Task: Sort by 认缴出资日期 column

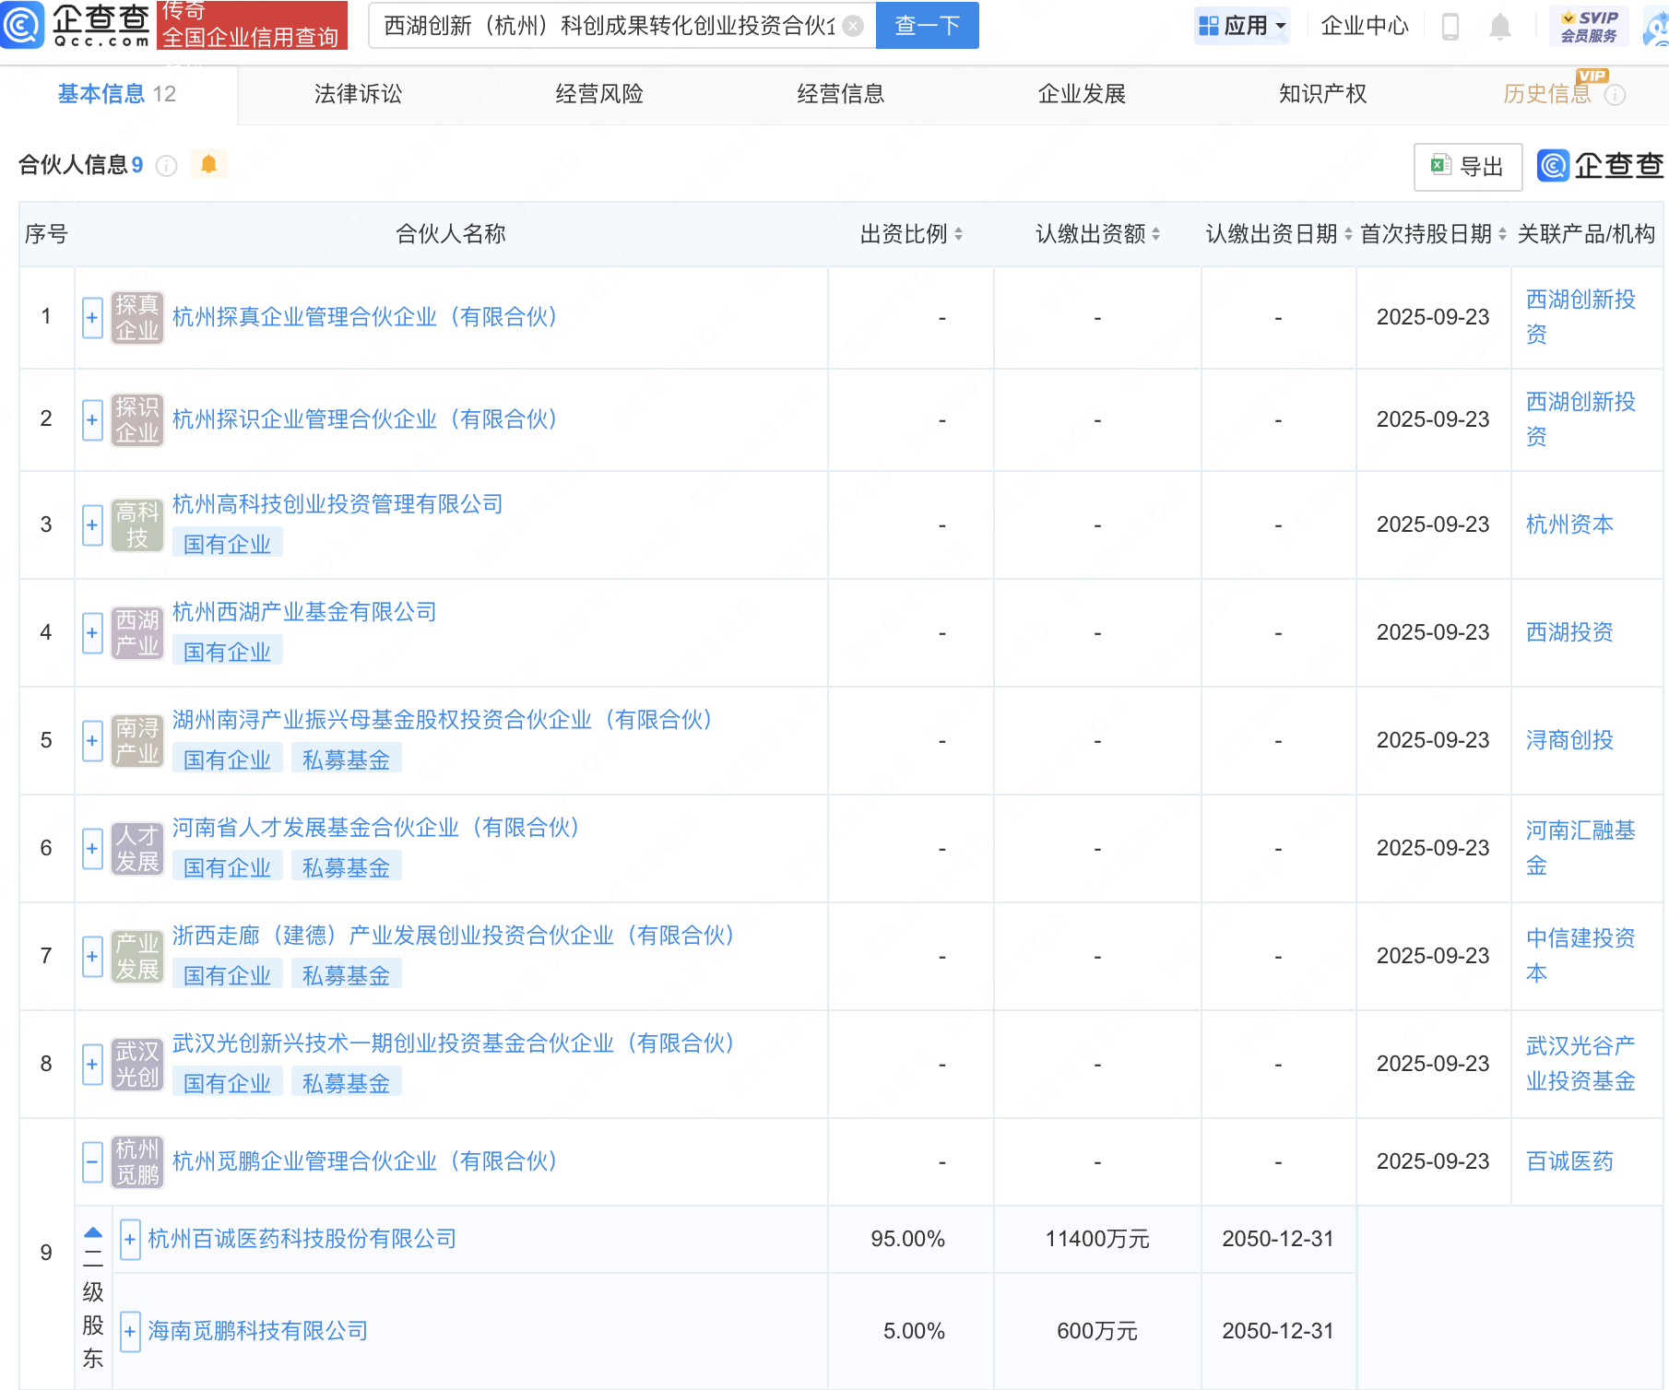Action: click(1348, 234)
